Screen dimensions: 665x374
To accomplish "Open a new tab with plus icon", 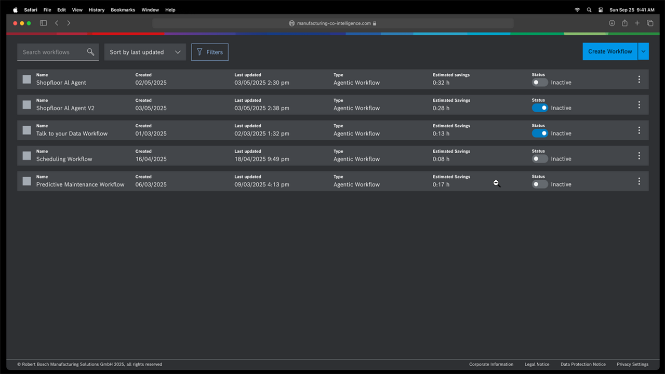I will tap(637, 23).
